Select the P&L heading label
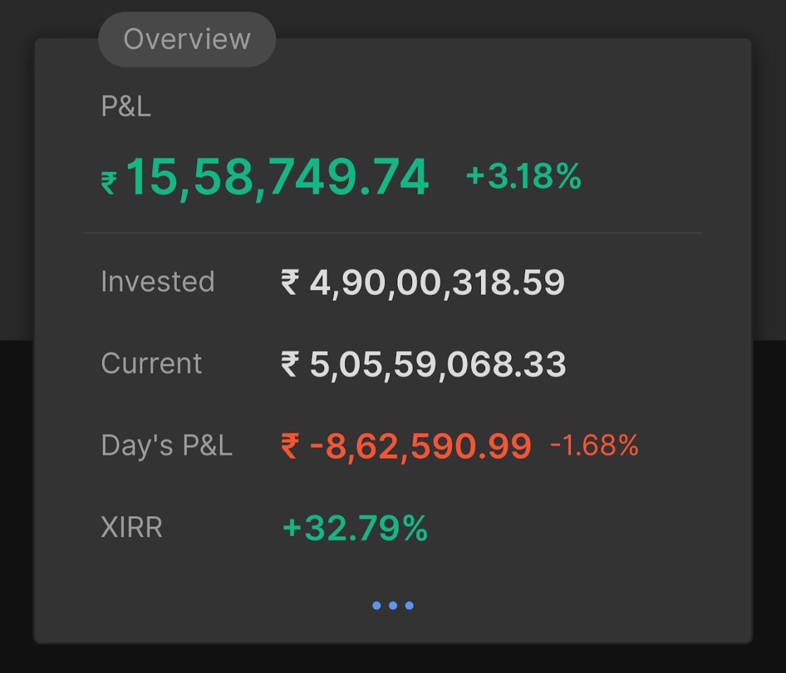The width and height of the screenshot is (786, 673). click(x=126, y=107)
